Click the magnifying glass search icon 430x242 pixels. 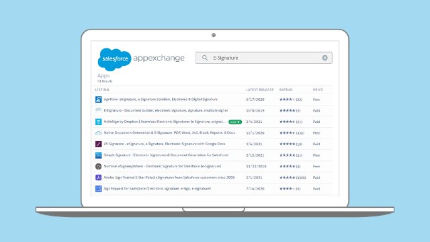pyautogui.click(x=205, y=58)
